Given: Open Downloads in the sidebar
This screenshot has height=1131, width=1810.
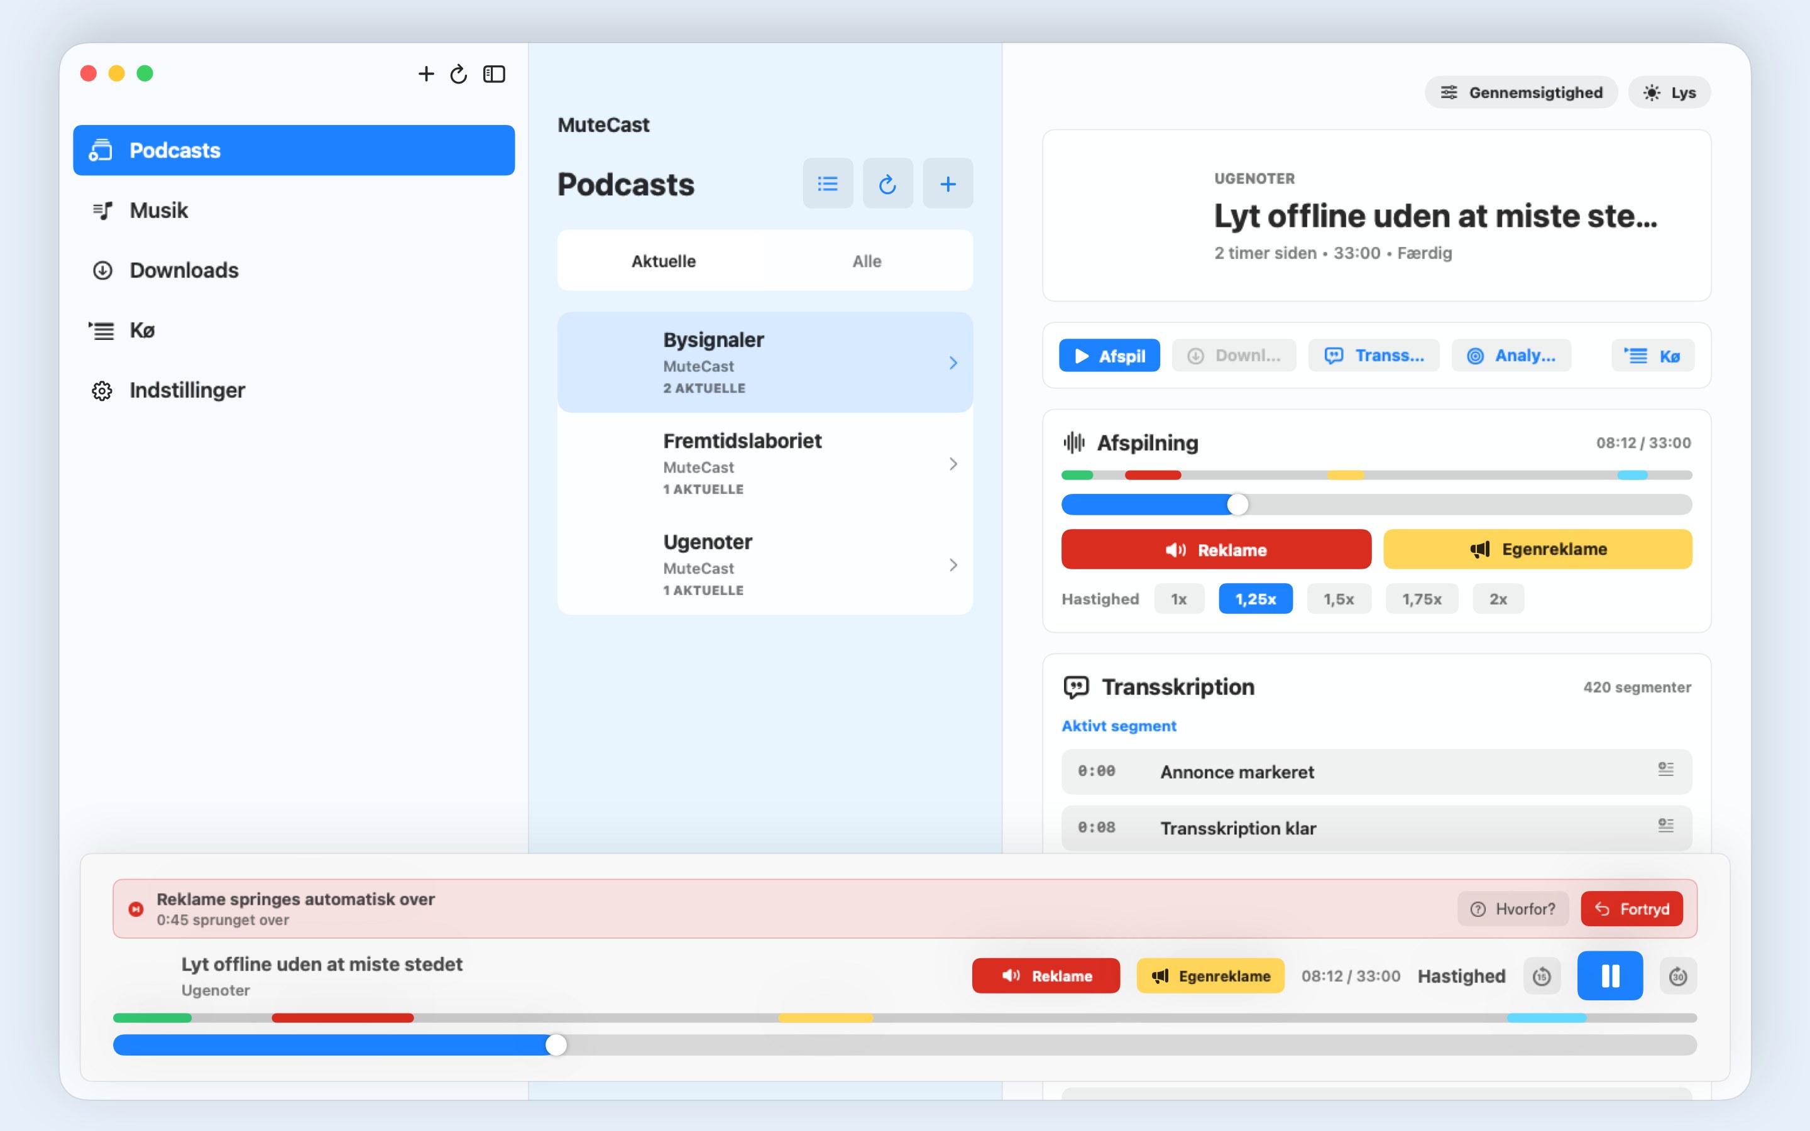Looking at the screenshot, I should point(294,270).
